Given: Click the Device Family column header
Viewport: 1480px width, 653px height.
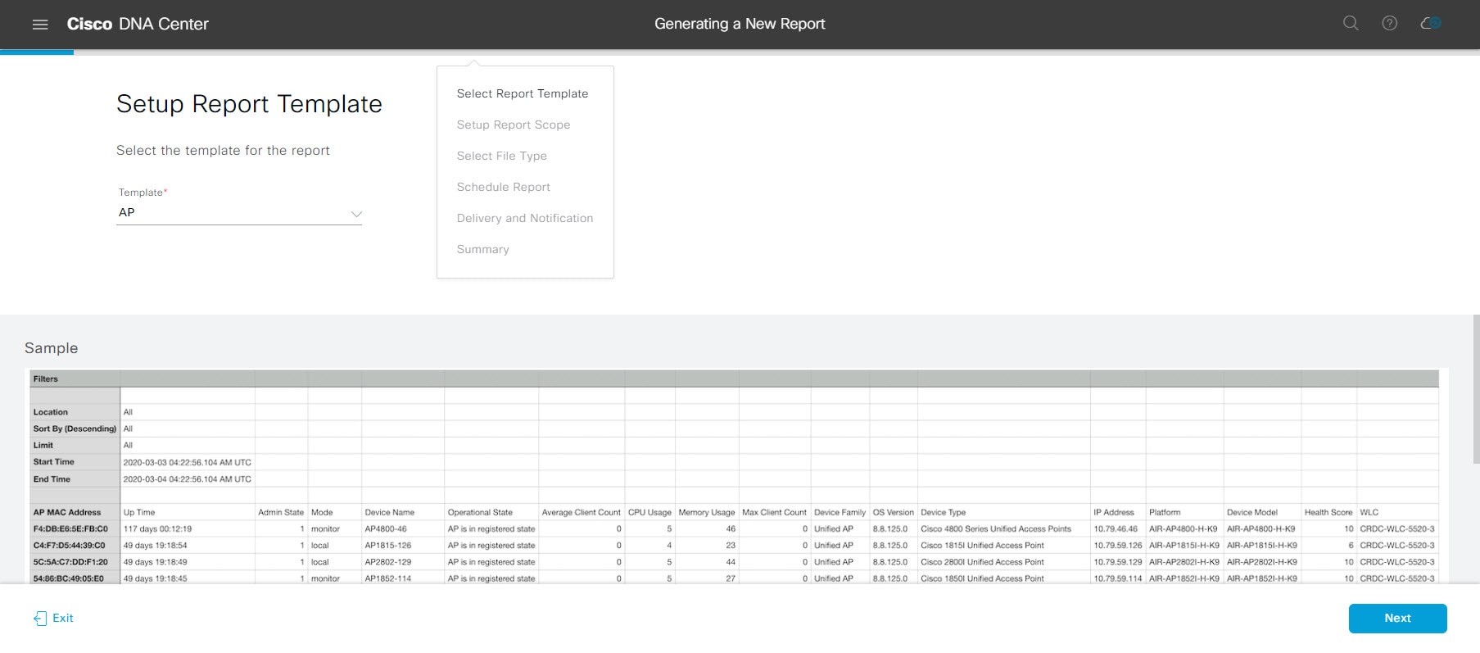Looking at the screenshot, I should [840, 512].
